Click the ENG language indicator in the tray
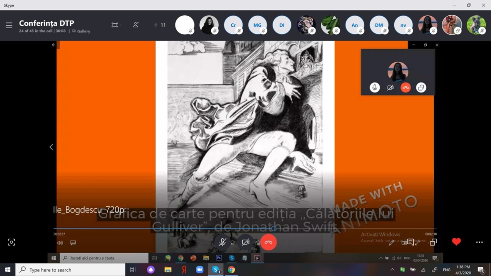This screenshot has width=491, height=276. click(447, 270)
